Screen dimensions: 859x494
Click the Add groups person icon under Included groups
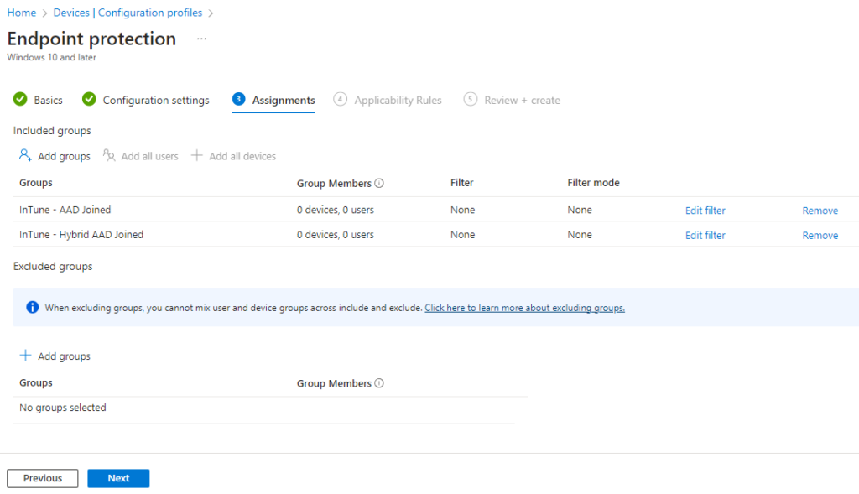point(23,155)
